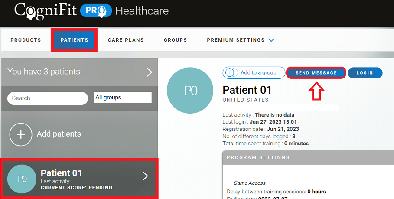Select the Patients tab

[74, 40]
